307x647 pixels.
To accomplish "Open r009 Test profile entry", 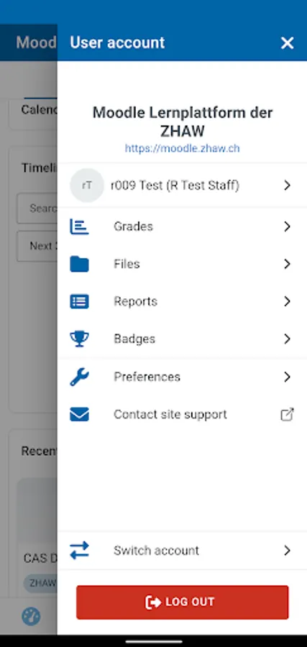I will [182, 185].
